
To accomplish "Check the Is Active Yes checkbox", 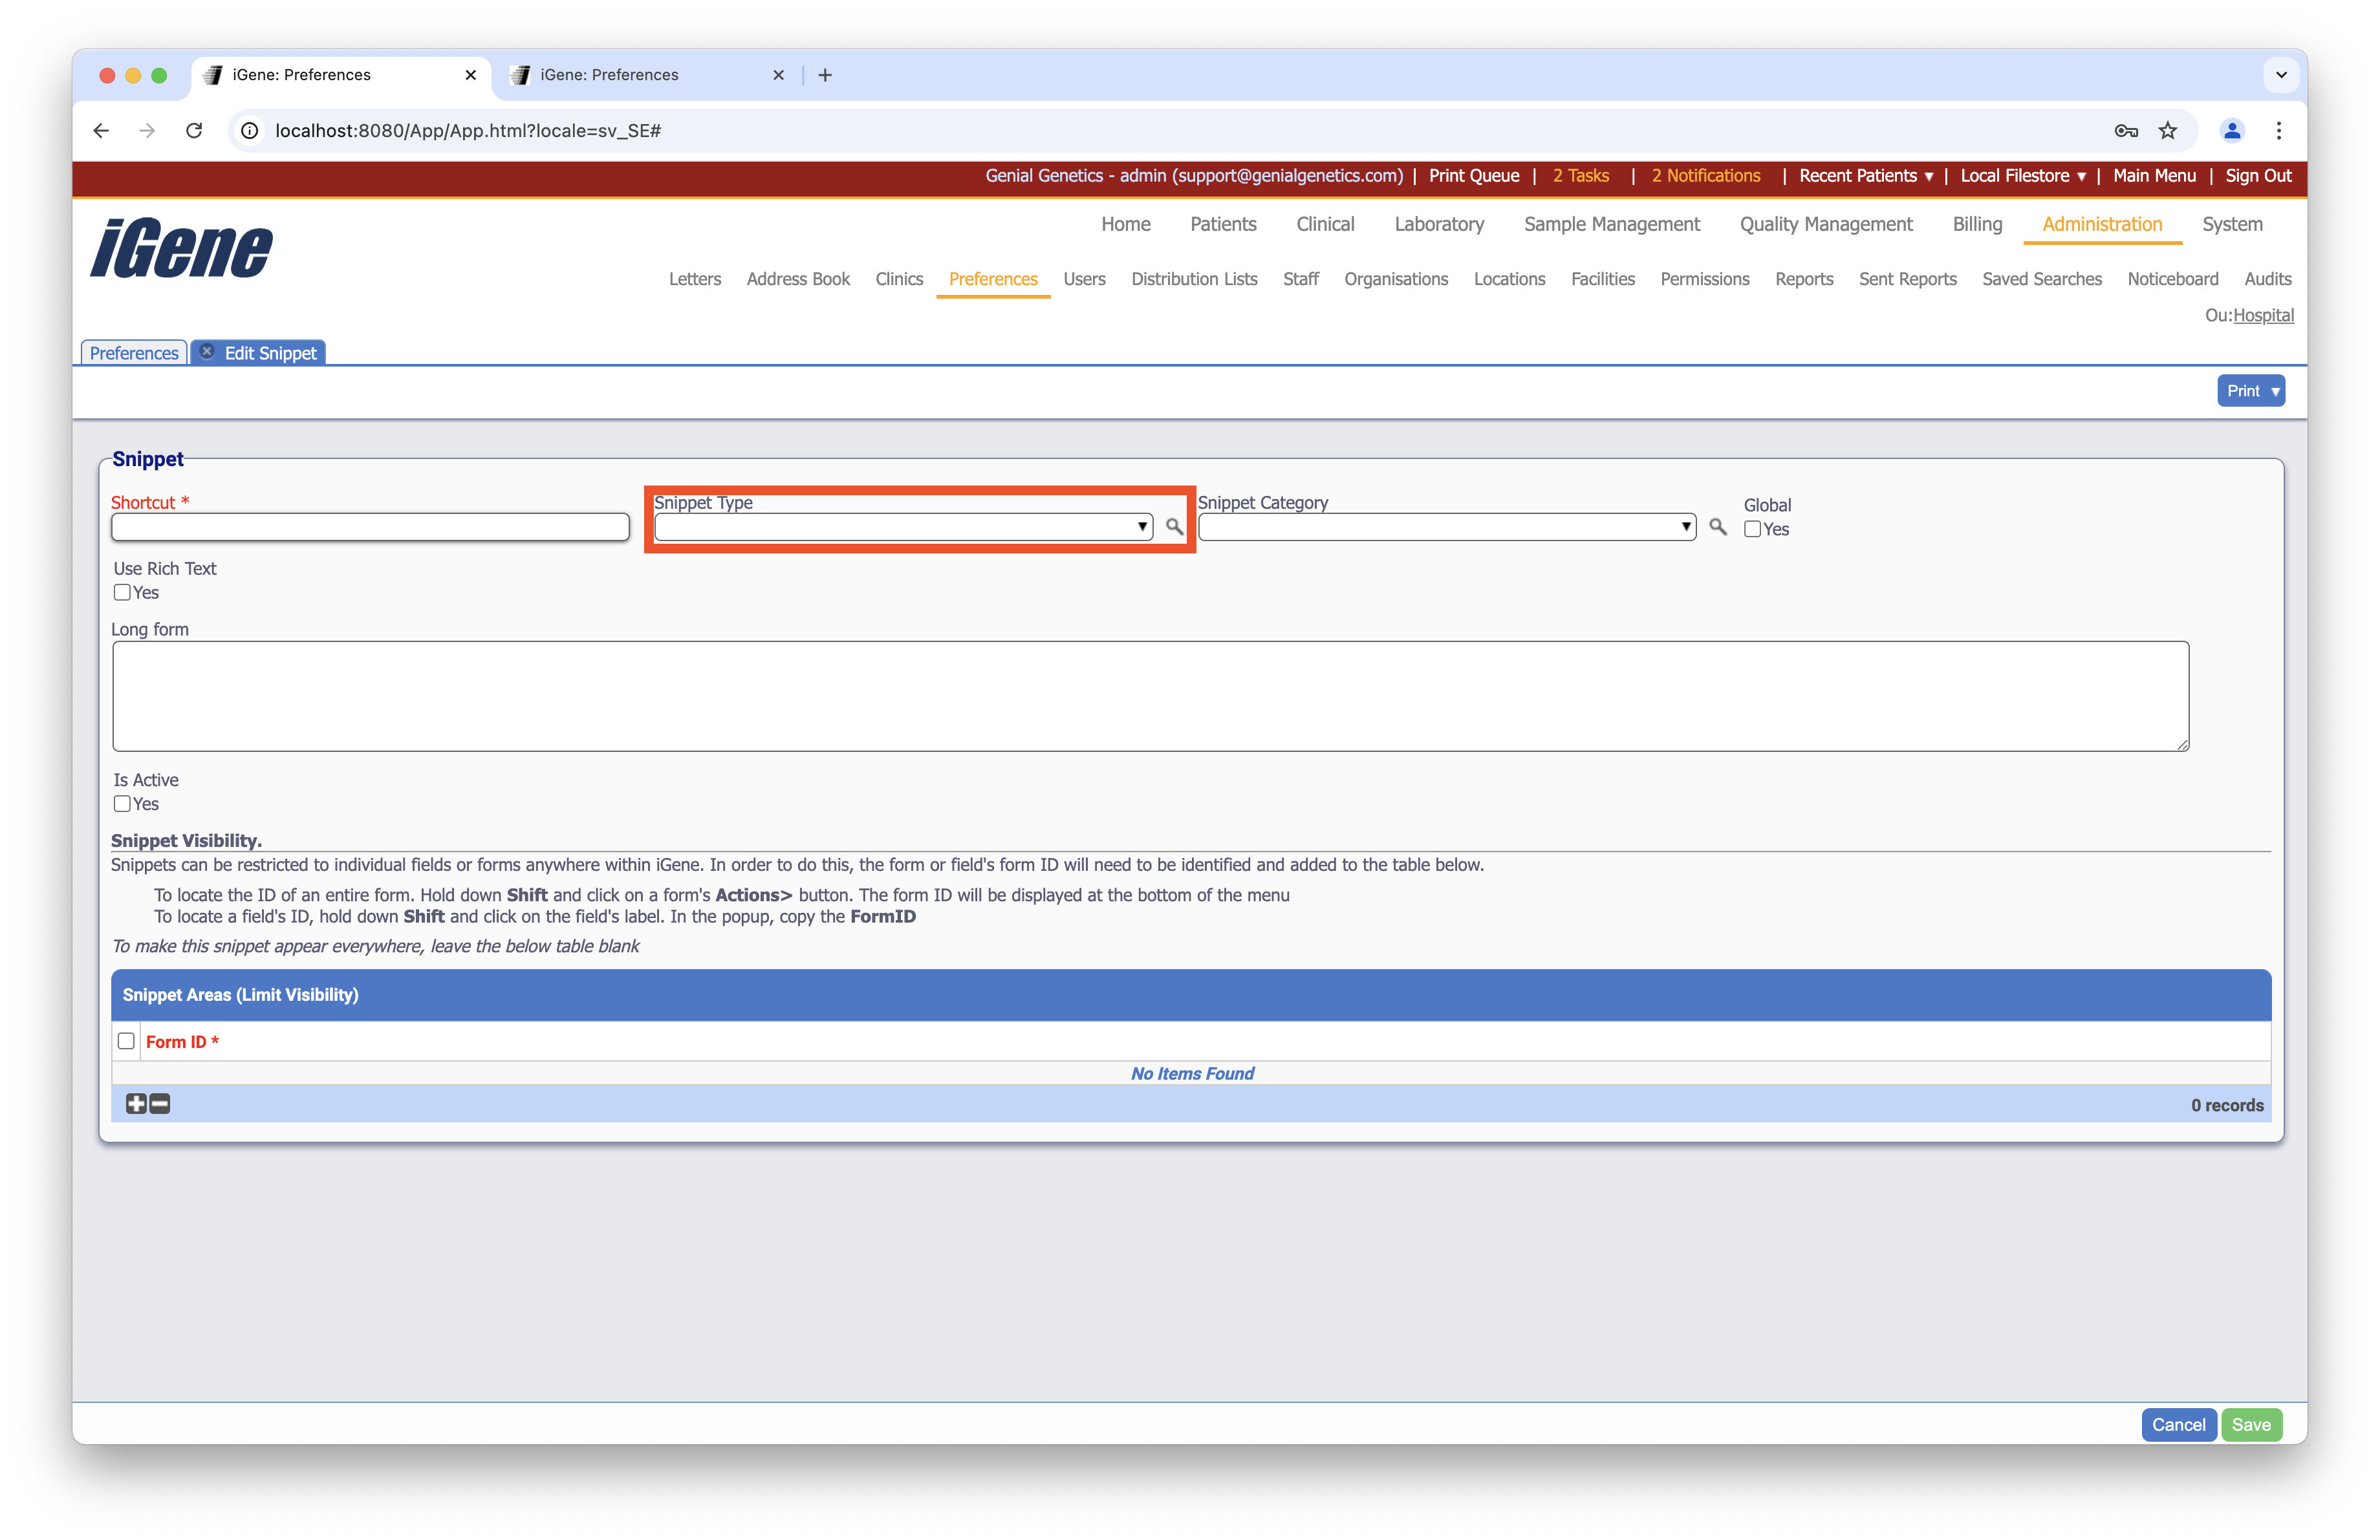I will click(122, 804).
